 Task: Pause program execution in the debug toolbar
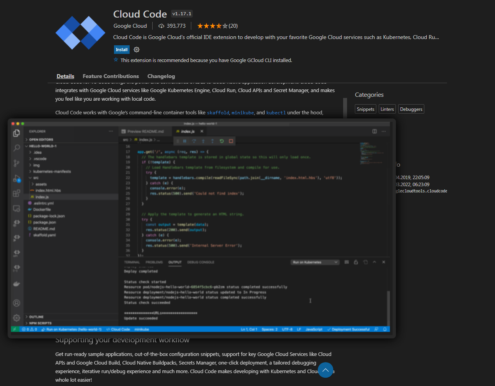185,141
